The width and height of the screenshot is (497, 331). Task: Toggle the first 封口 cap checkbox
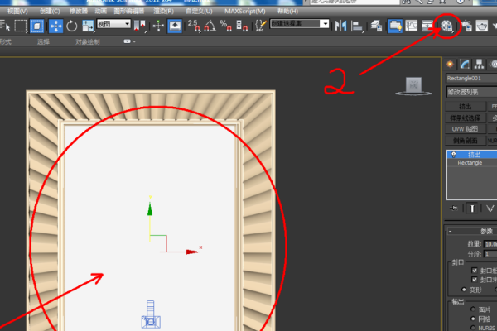474,271
